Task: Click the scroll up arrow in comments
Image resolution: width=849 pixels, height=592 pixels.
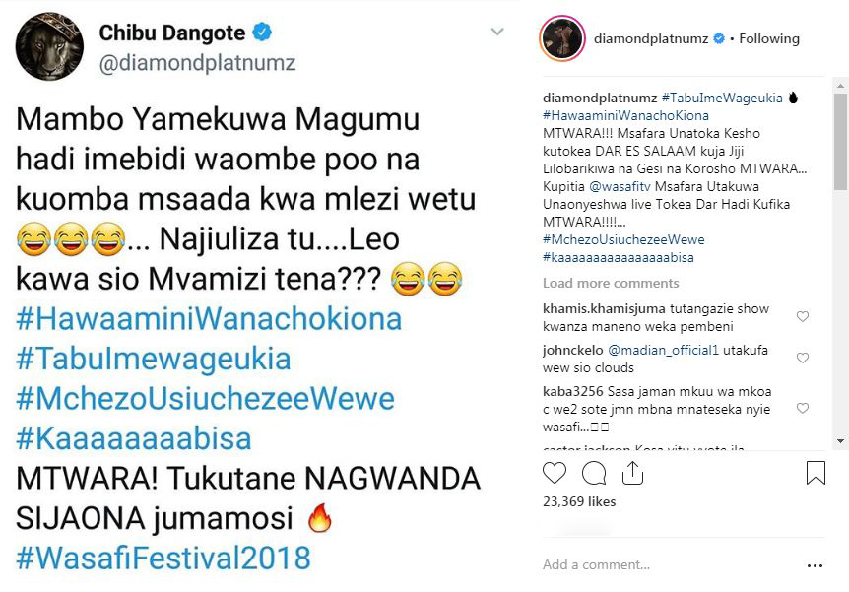Action: pos(840,86)
